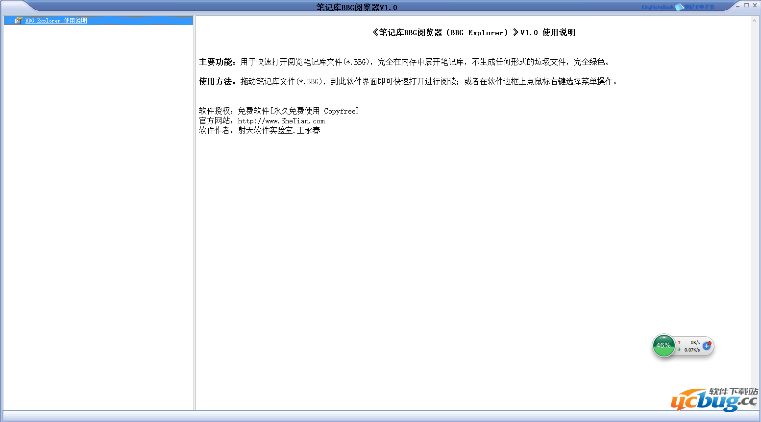This screenshot has width=761, height=422.
Task: Minimize the BBG reader window
Action: (738, 6)
